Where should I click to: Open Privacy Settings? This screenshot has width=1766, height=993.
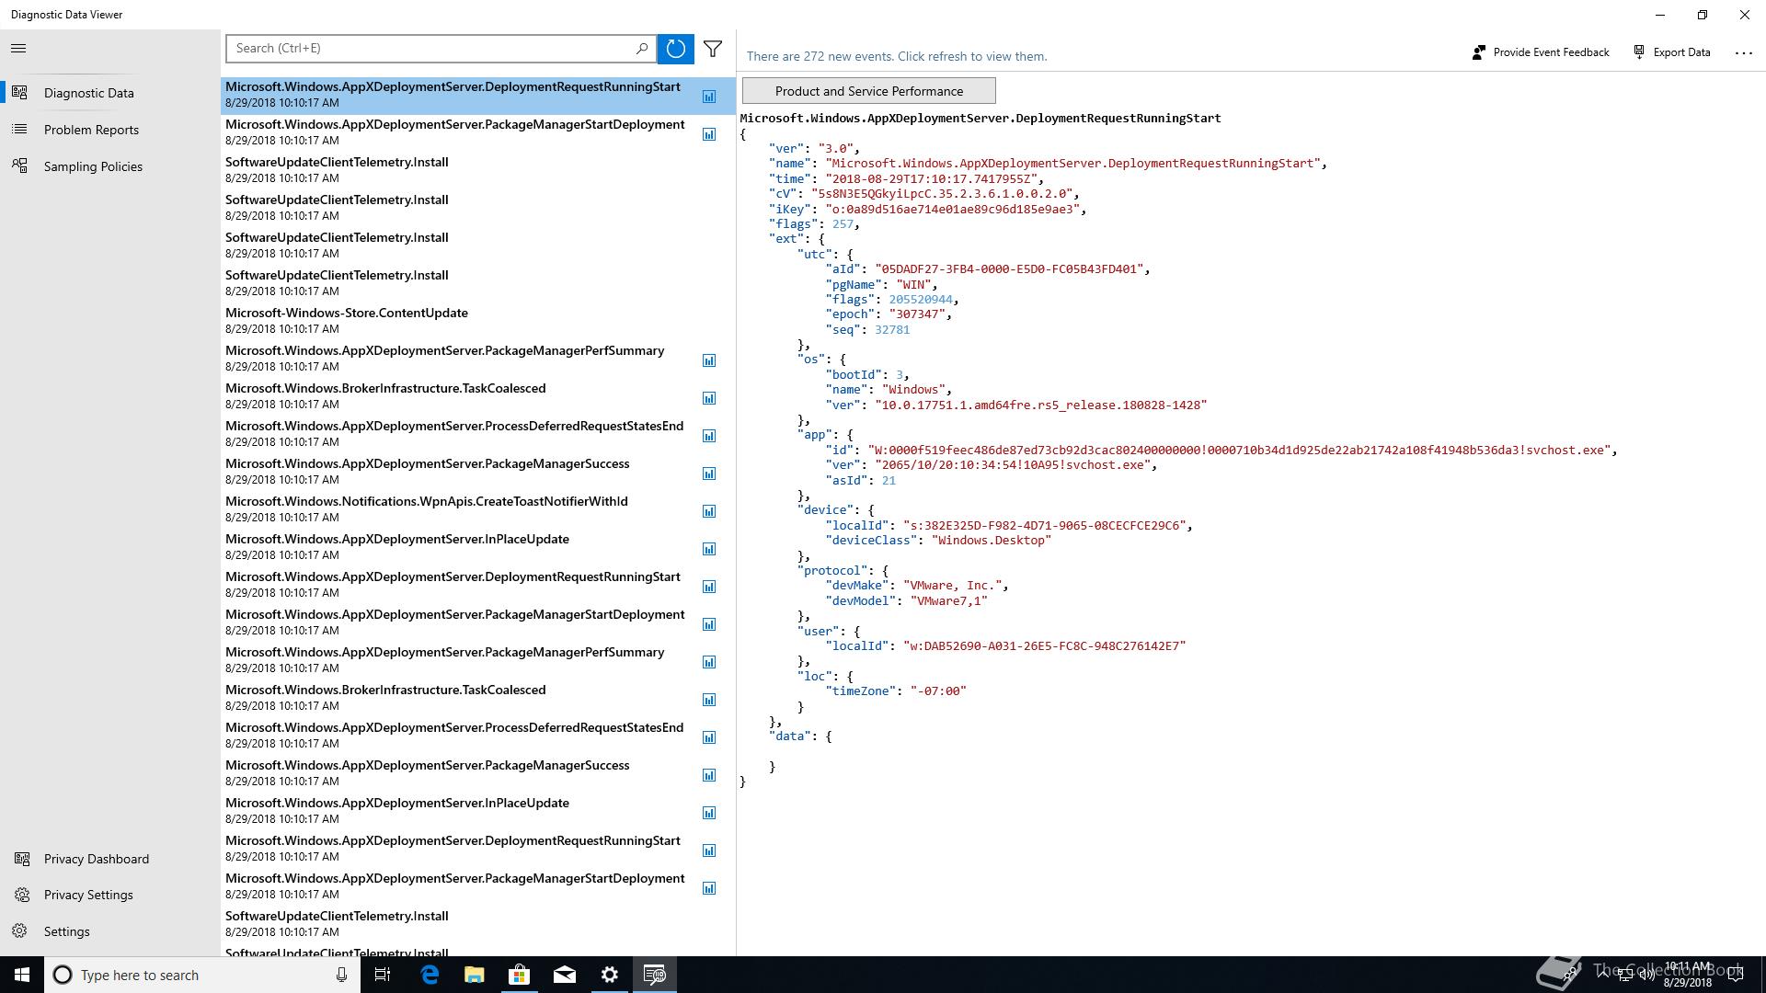click(110, 895)
